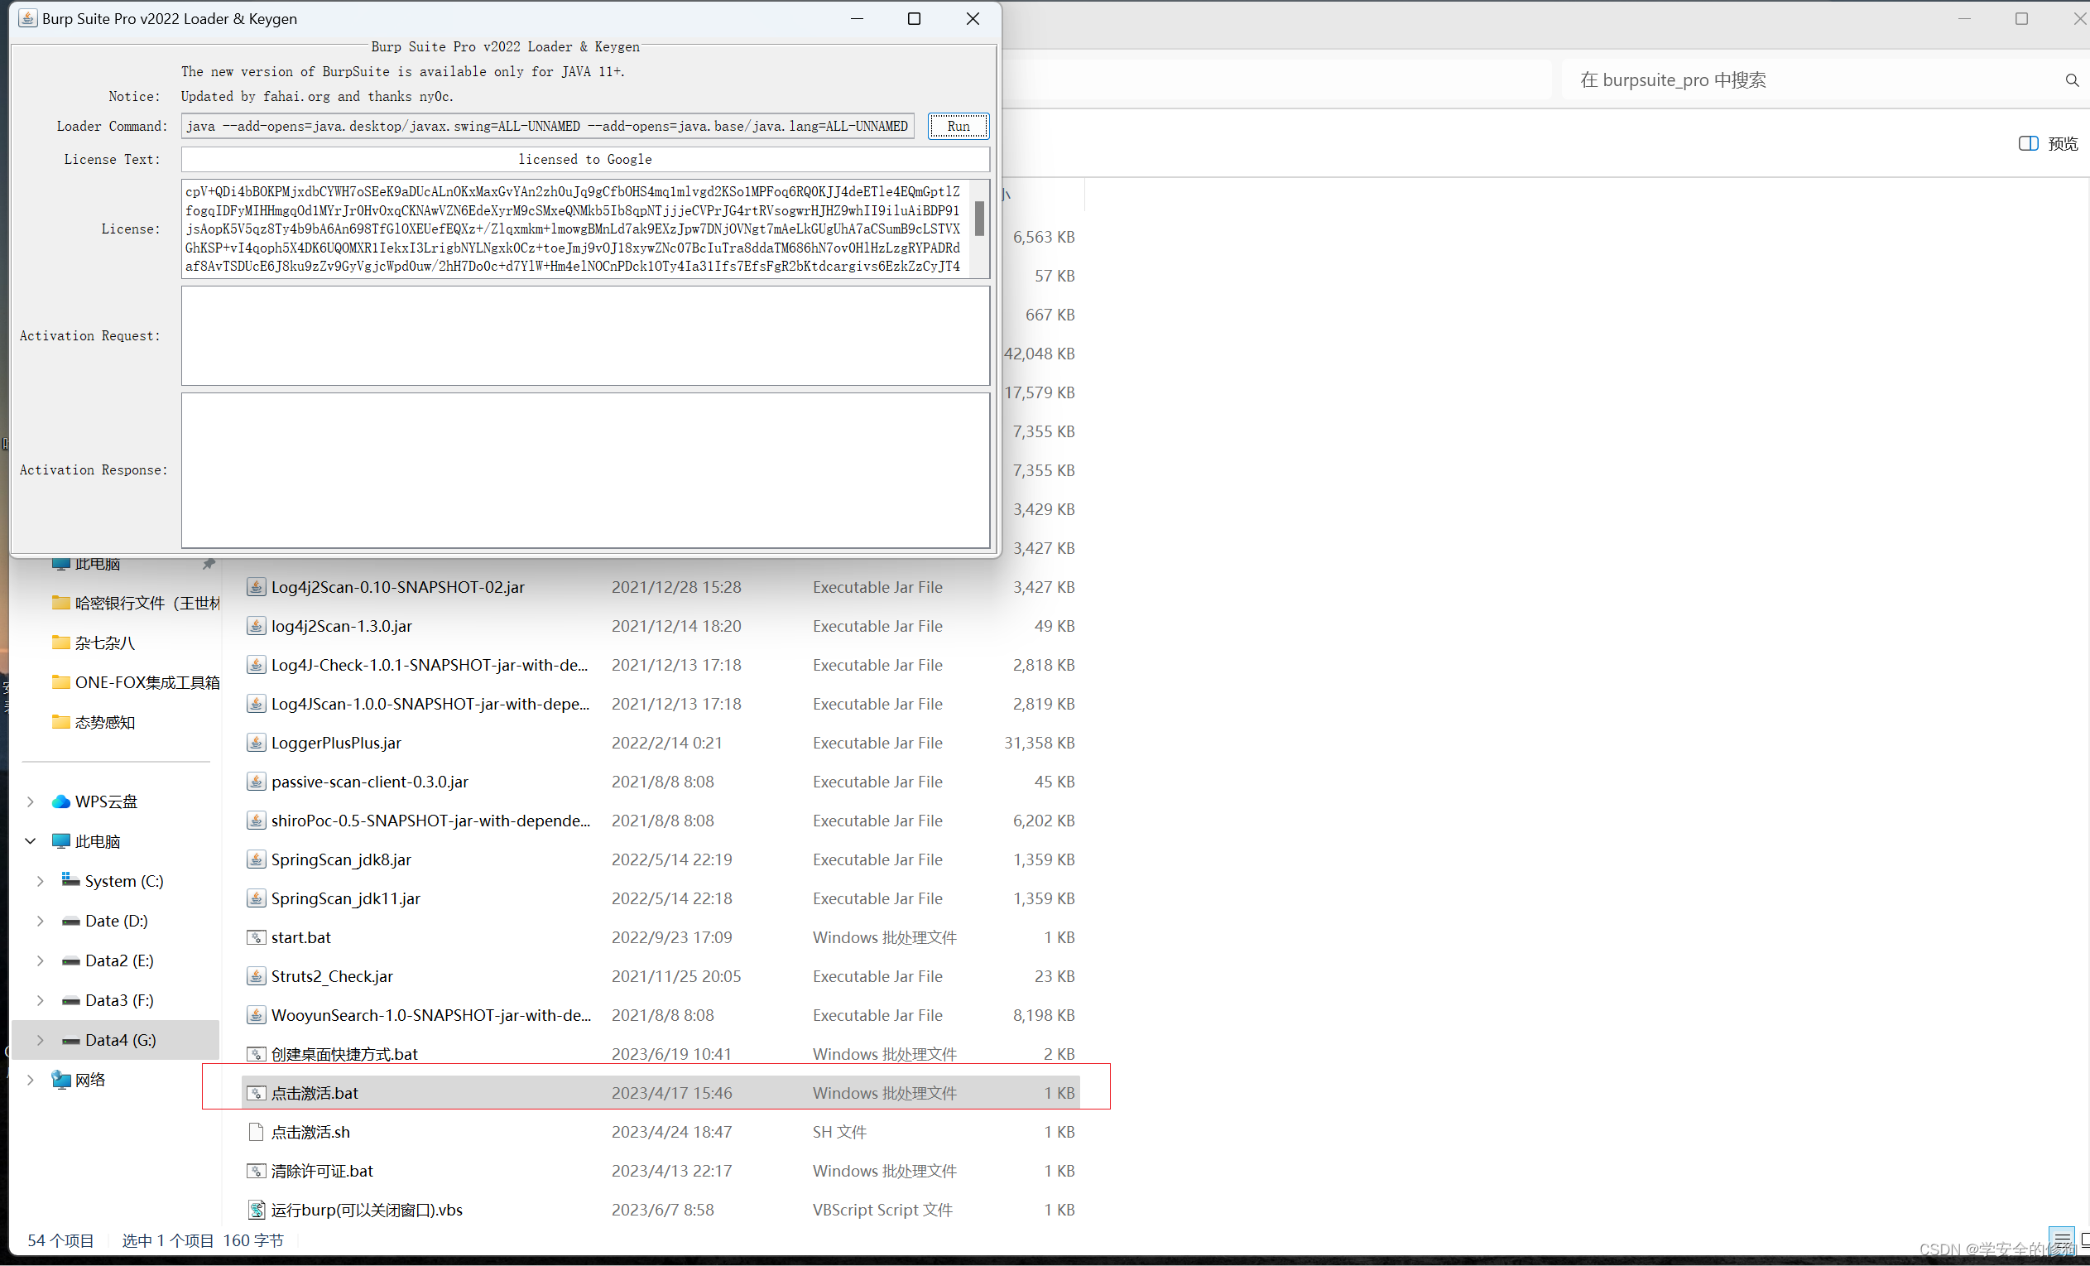Image resolution: width=2090 pixels, height=1266 pixels.
Task: Expand the Data3 (F:) drive node
Action: coord(40,1000)
